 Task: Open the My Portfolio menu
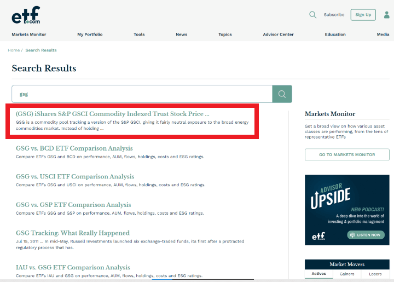[90, 34]
